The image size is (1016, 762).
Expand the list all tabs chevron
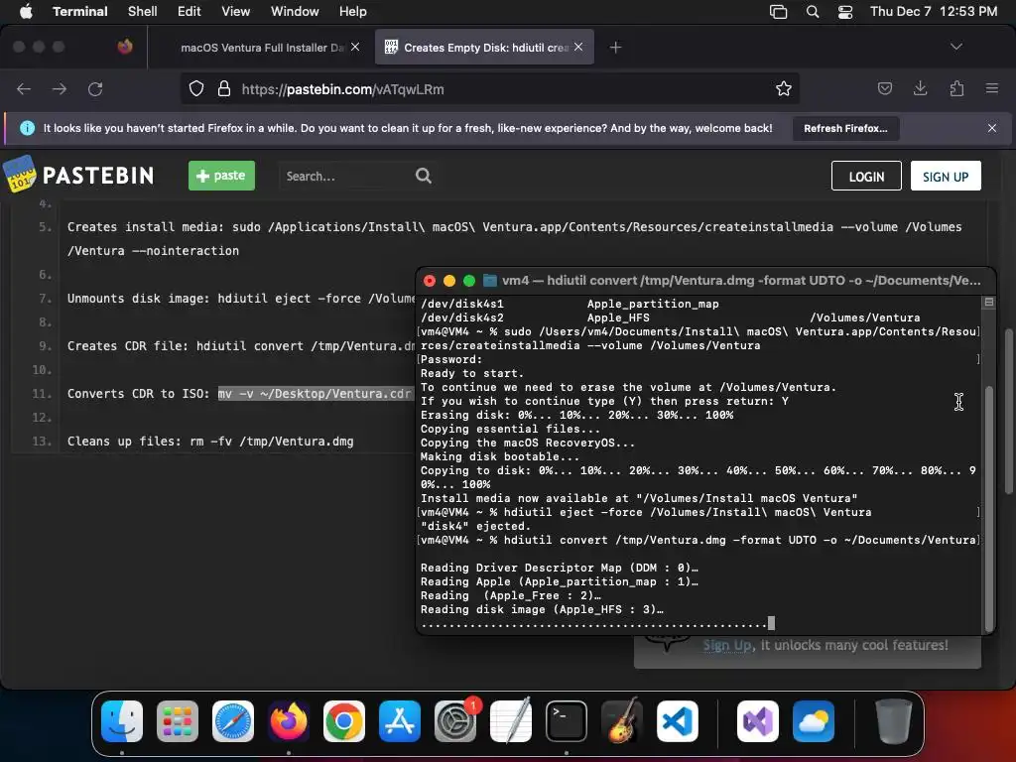click(x=955, y=47)
